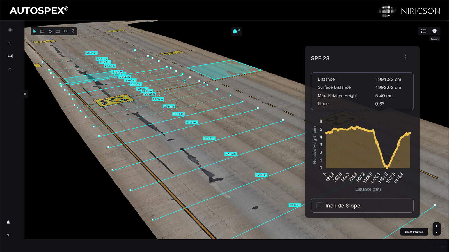Image resolution: width=449 pixels, height=252 pixels.
Task: Select the 20.94 m measurement label
Action: tap(169, 107)
